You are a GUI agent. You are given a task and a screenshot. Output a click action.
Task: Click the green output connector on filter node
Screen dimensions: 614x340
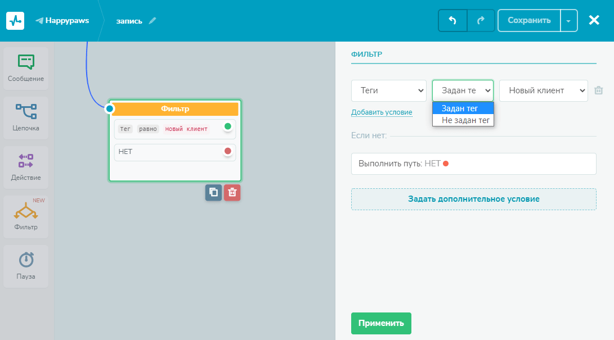[227, 126]
